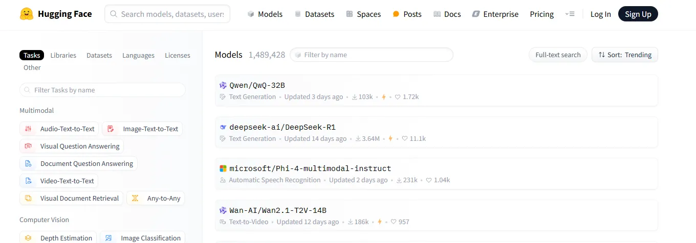The width and height of the screenshot is (696, 243).
Task: Open the Wan-AI/Wan2.1-T2V-14B model
Action: [x=437, y=215]
